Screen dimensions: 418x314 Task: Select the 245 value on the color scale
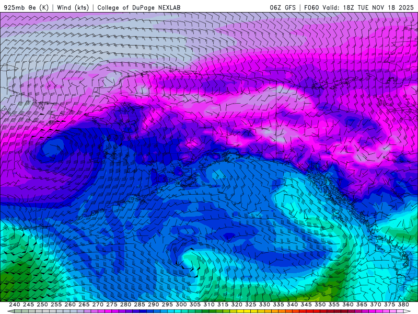pyautogui.click(x=28, y=305)
